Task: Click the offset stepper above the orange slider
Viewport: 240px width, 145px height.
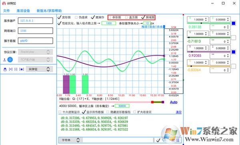Action: coord(220,62)
